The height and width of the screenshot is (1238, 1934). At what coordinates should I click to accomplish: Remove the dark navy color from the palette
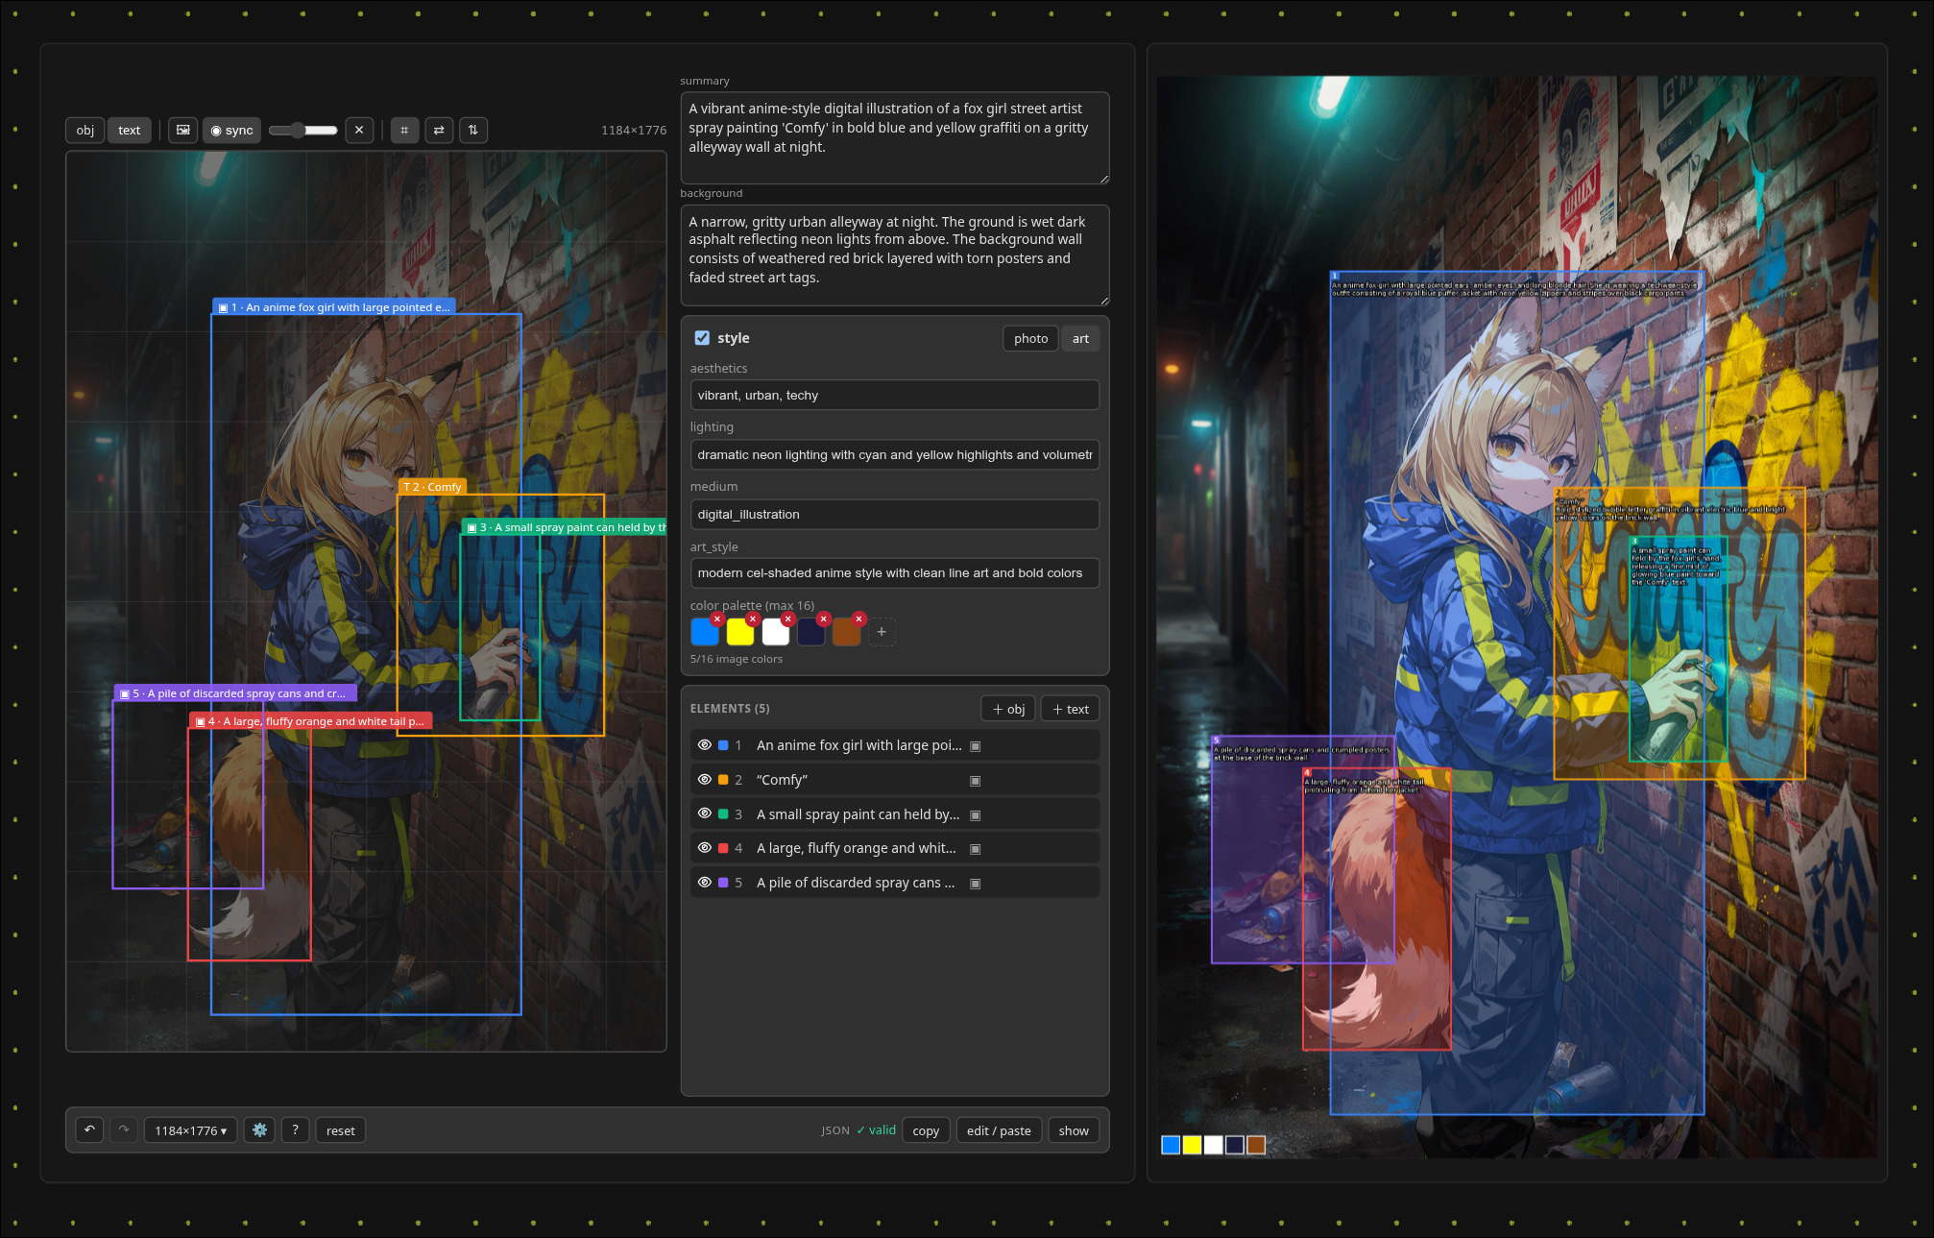coord(824,619)
